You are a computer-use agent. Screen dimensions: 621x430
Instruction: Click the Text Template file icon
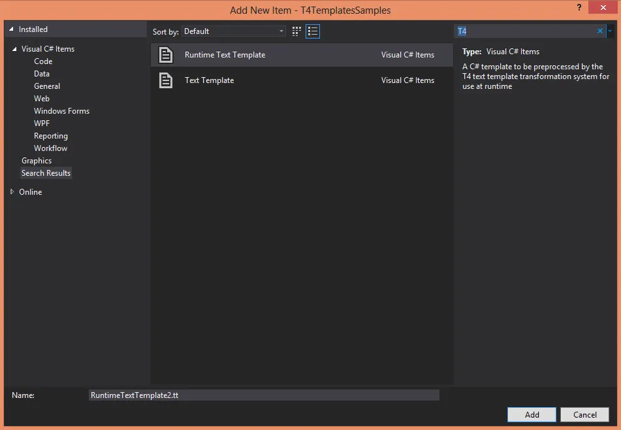pyautogui.click(x=167, y=80)
